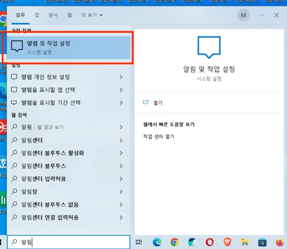Launch Whale browser from the taskbar
Viewport: 287px width, 249px height.
click(x=192, y=242)
